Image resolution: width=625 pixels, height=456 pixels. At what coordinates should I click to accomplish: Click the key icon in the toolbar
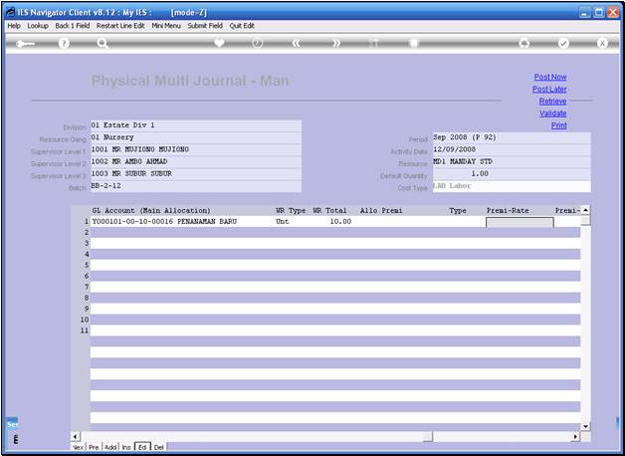pos(25,44)
